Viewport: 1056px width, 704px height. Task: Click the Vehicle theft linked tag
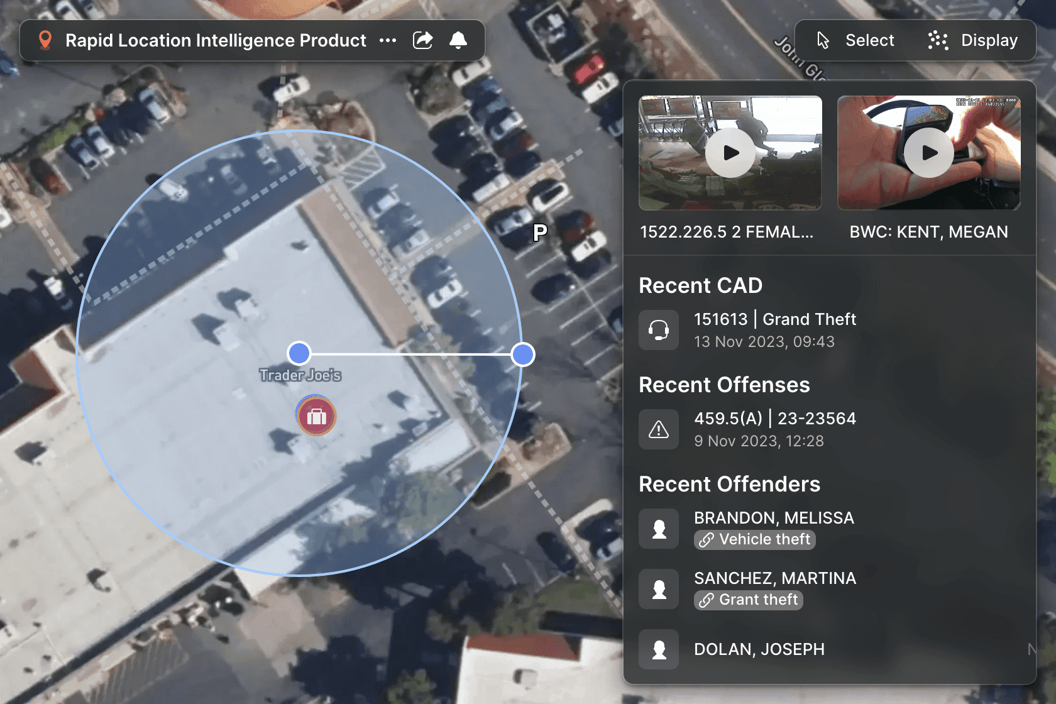click(755, 540)
